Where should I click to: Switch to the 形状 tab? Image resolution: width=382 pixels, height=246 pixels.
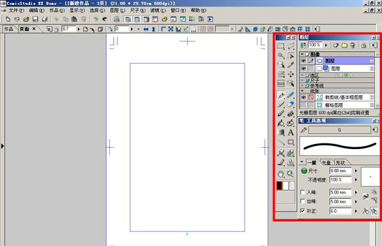pyautogui.click(x=340, y=163)
